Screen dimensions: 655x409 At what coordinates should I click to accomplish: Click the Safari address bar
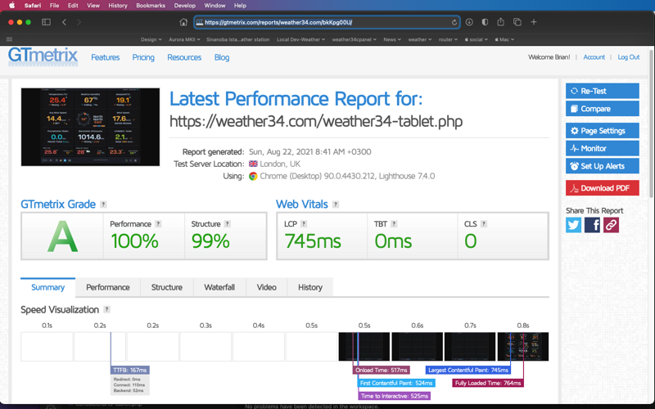(327, 22)
